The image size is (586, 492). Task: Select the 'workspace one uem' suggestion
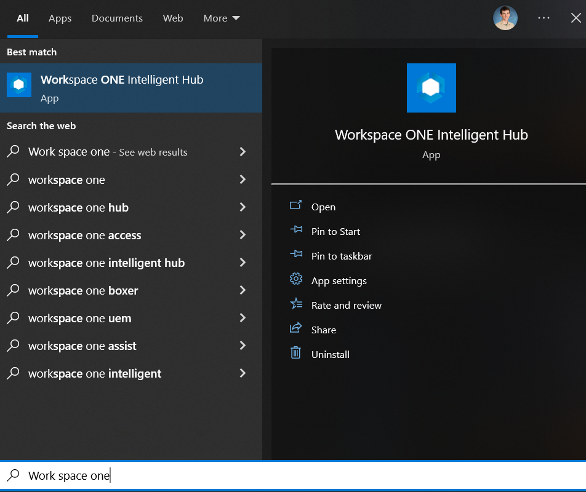coord(130,318)
